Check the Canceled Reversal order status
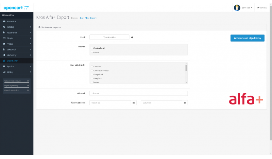This screenshot has width=272, height=159. pyautogui.click(x=92, y=70)
